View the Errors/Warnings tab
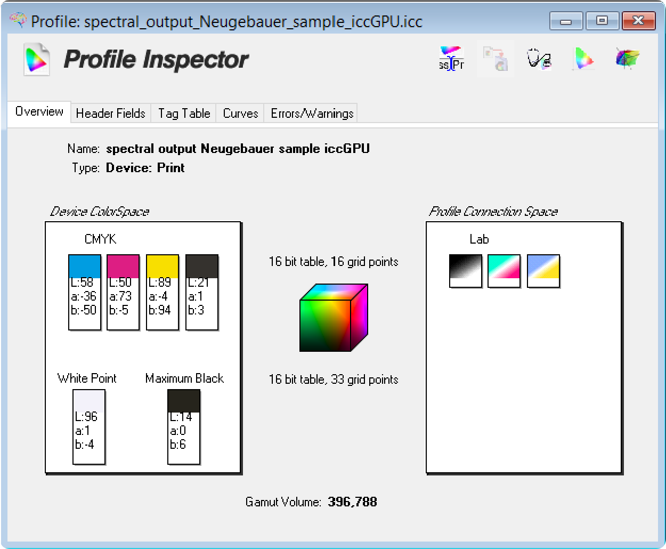 tap(312, 114)
